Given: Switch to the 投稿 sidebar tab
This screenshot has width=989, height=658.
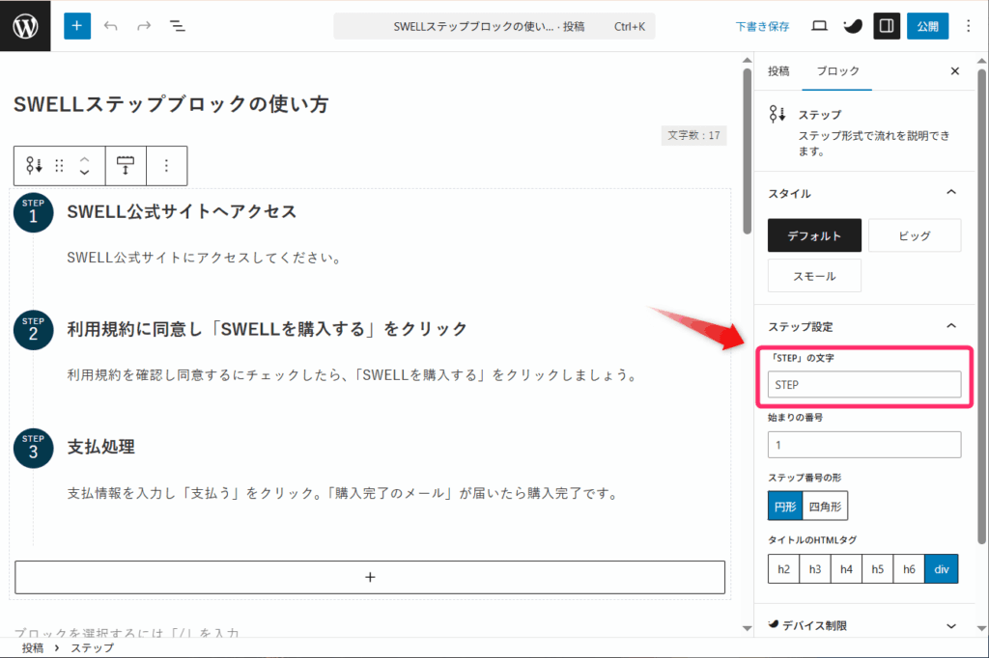Looking at the screenshot, I should pyautogui.click(x=778, y=71).
